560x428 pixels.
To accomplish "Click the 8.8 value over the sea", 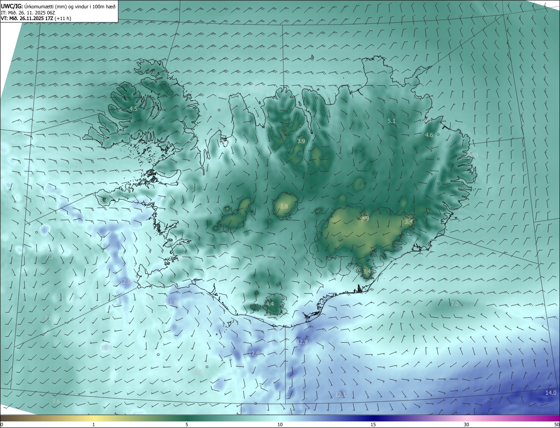I will 198,372.
